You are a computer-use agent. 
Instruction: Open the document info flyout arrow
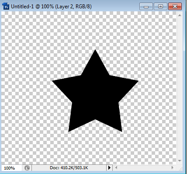109,168
